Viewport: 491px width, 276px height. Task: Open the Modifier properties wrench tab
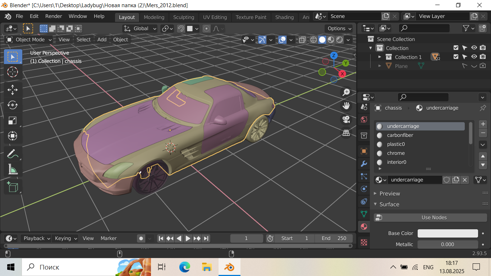pyautogui.click(x=364, y=164)
